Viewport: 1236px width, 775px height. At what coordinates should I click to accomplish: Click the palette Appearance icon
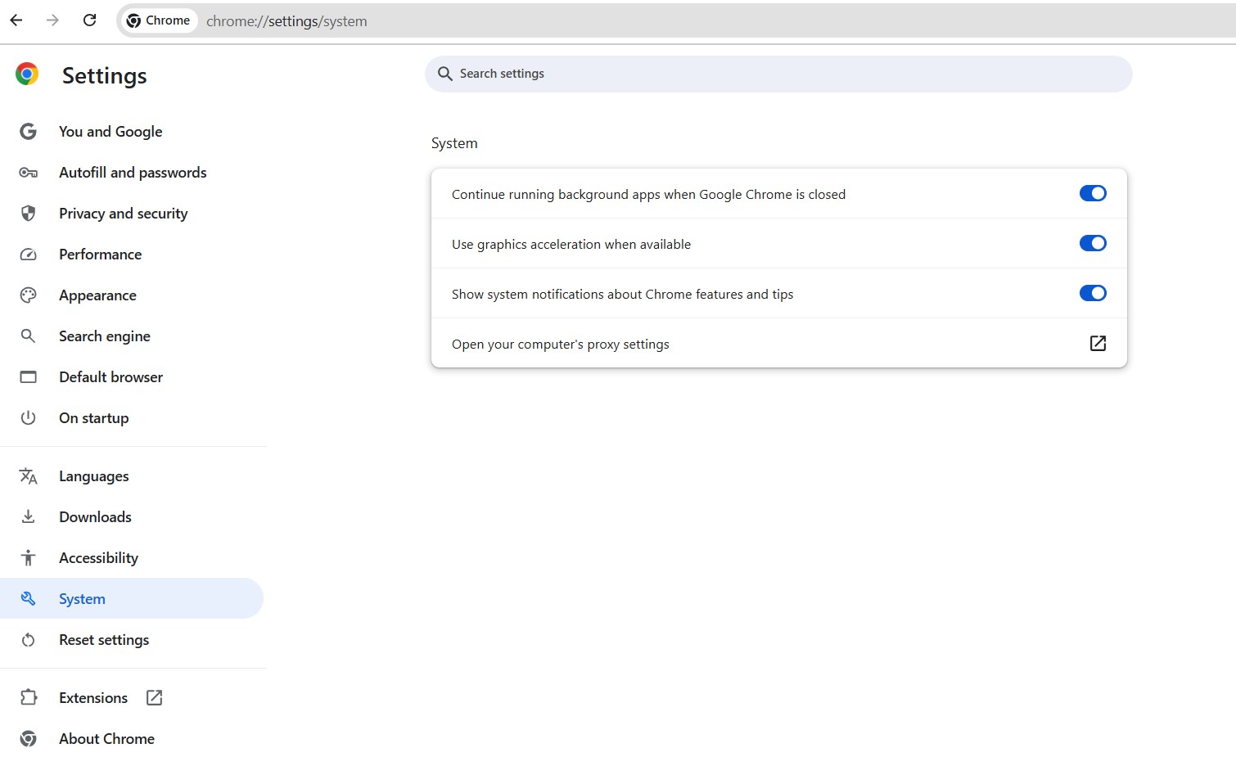tap(28, 295)
